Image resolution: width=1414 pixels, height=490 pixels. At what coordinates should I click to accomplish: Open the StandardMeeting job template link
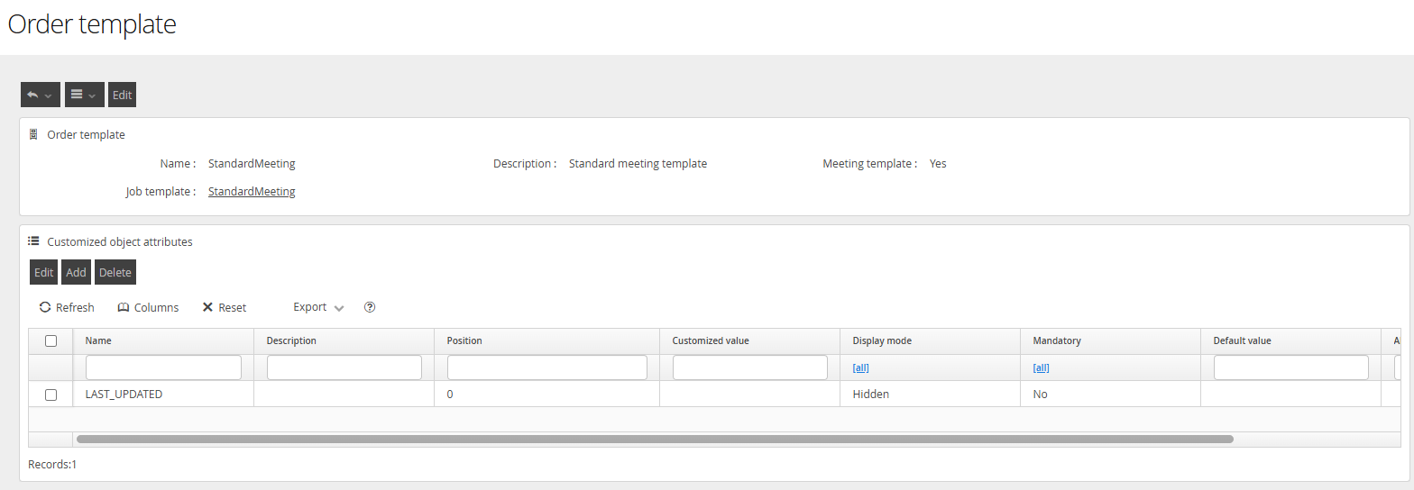pos(252,191)
